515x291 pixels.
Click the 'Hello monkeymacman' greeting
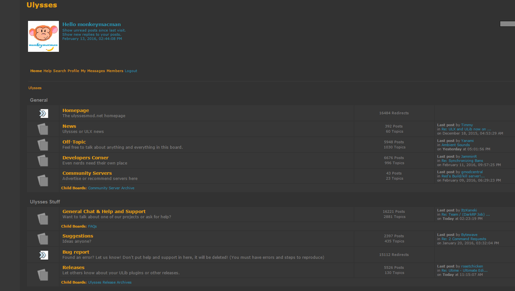coord(91,24)
